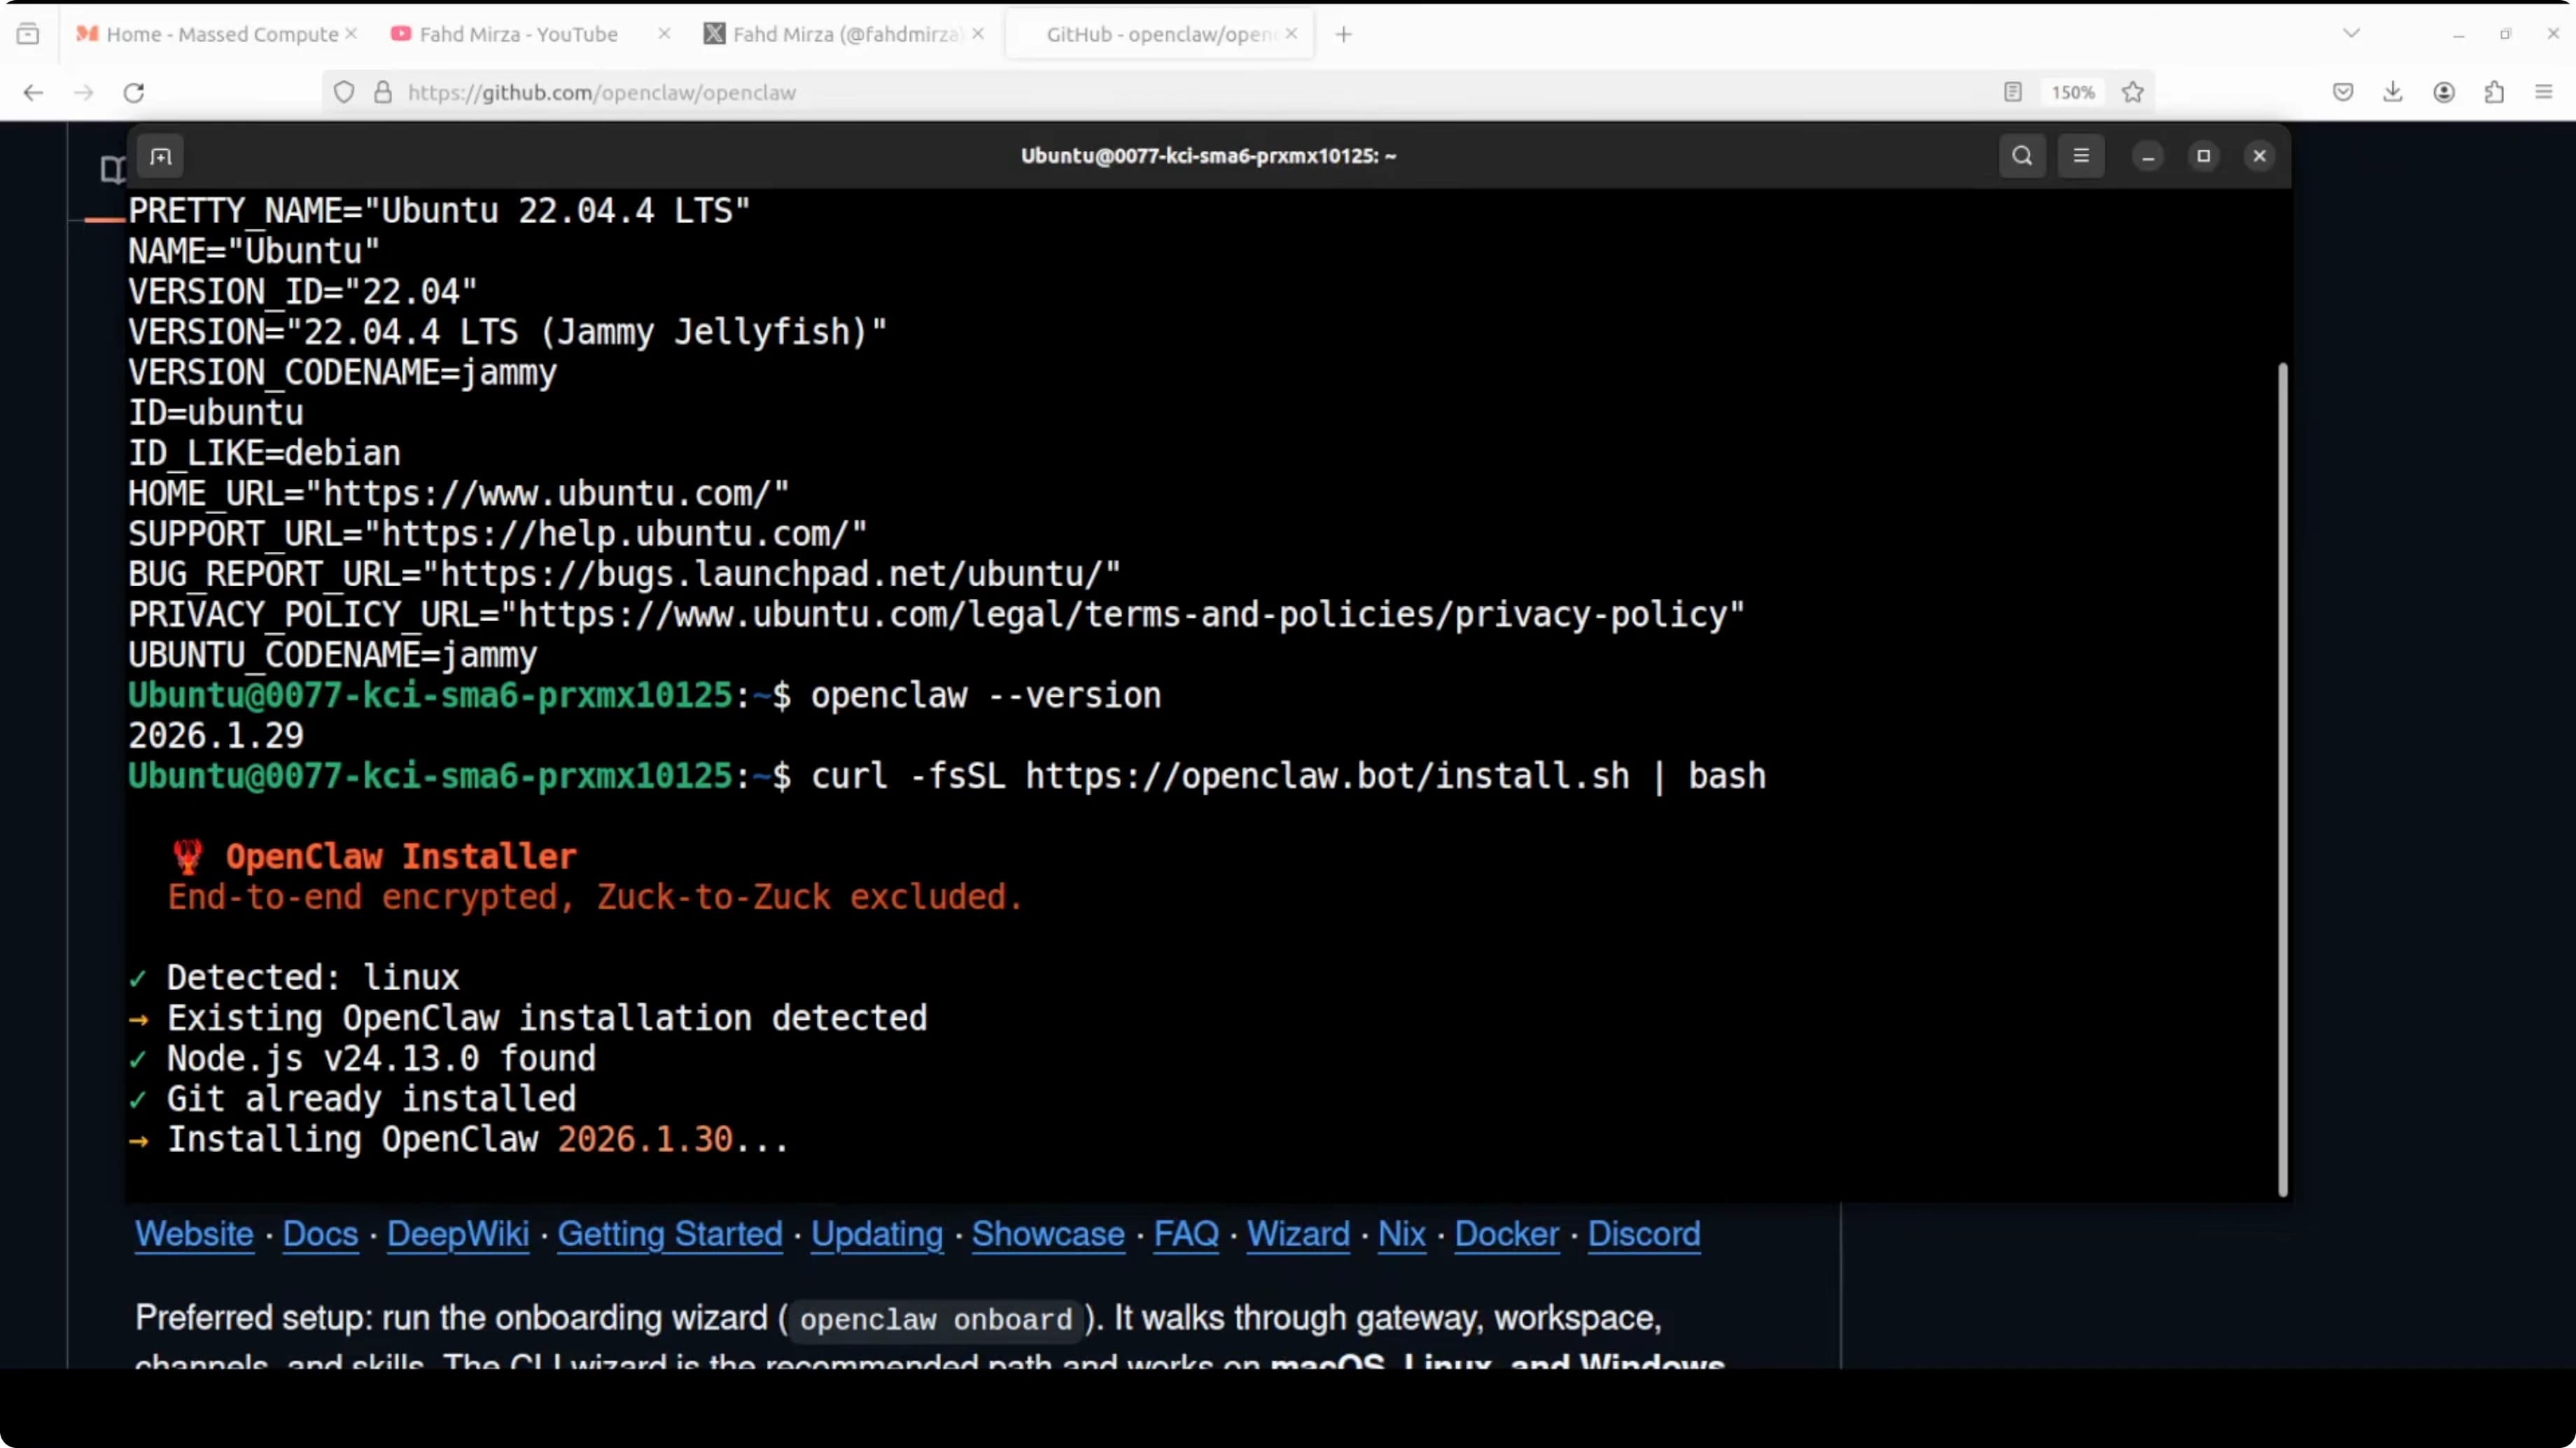Image resolution: width=2576 pixels, height=1448 pixels.
Task: Toggle reader view for the page
Action: pyautogui.click(x=2011, y=92)
